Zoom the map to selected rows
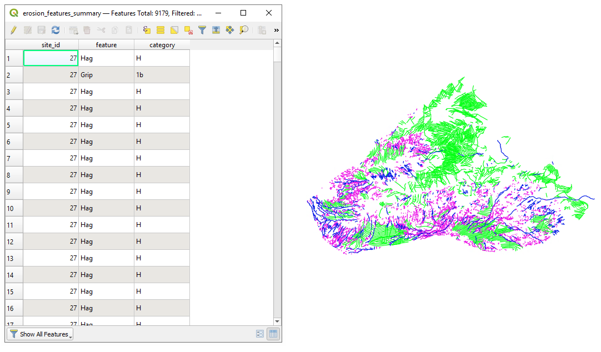This screenshot has height=352, width=601. point(243,30)
